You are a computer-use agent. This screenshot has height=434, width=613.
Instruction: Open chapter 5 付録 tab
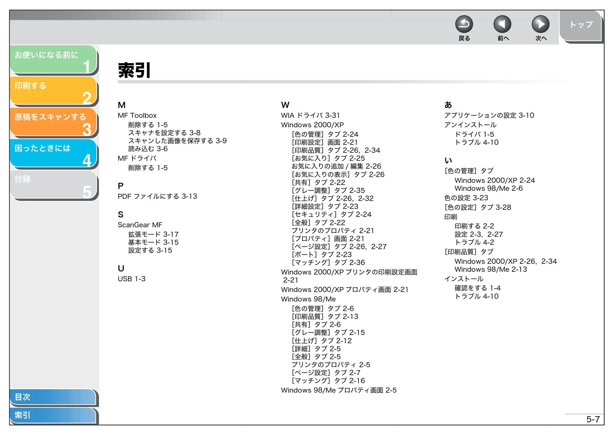53,184
